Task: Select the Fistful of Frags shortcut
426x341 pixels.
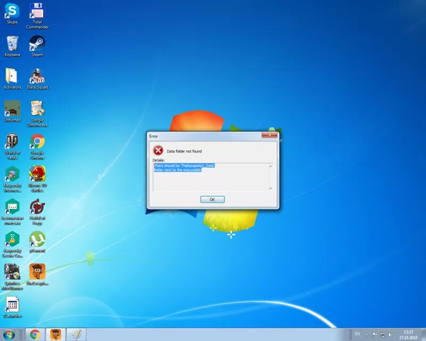Action: coord(37,212)
